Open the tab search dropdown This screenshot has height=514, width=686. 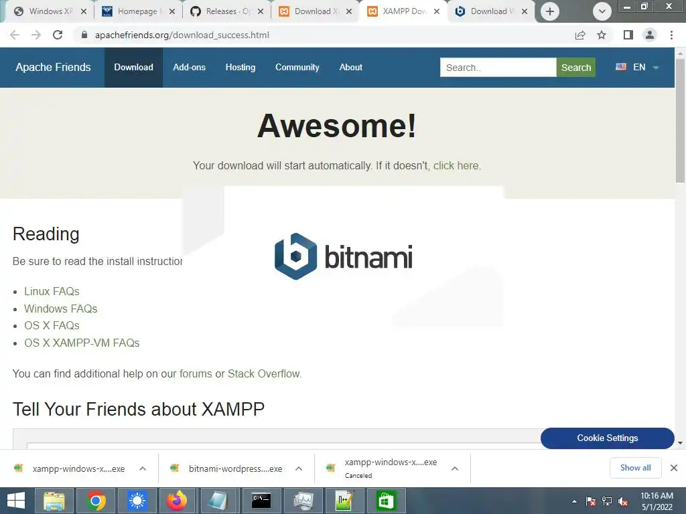pyautogui.click(x=602, y=11)
